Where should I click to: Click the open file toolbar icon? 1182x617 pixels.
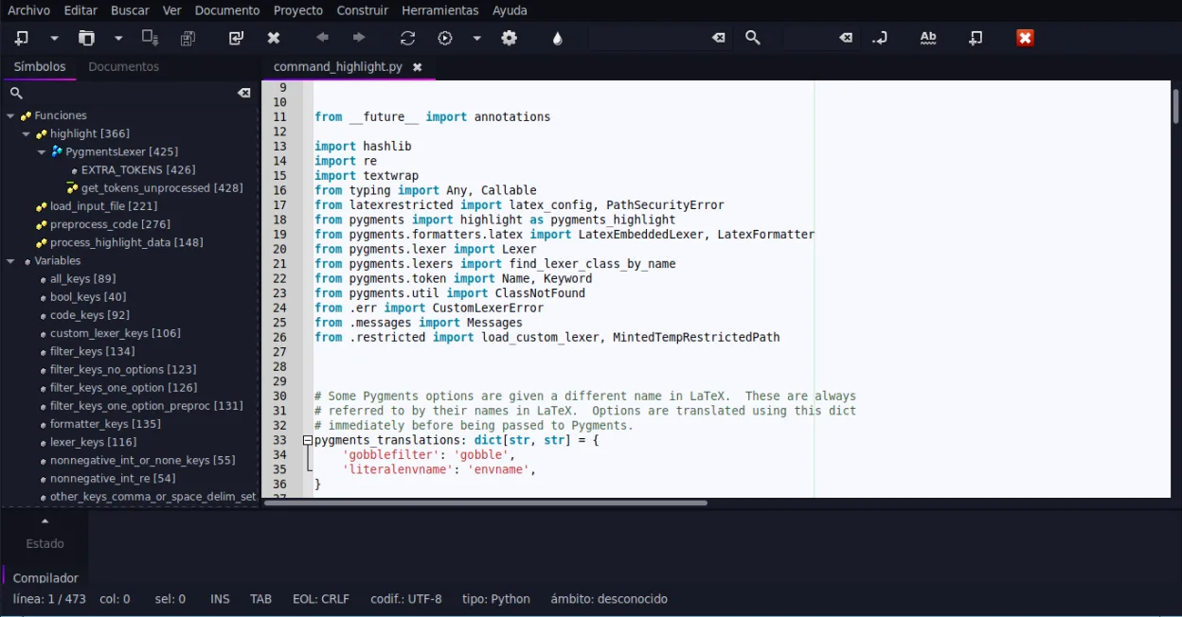[87, 38]
